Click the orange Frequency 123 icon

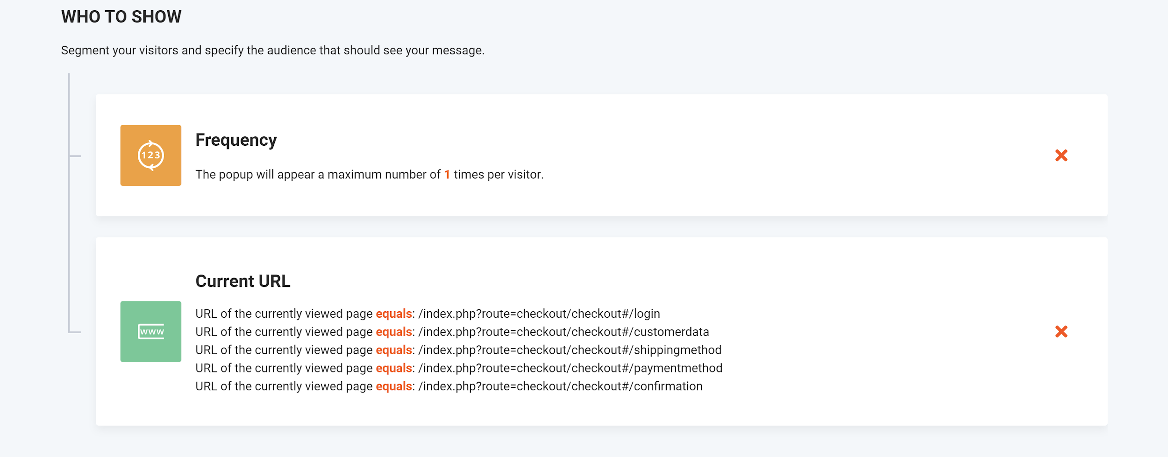coord(150,155)
